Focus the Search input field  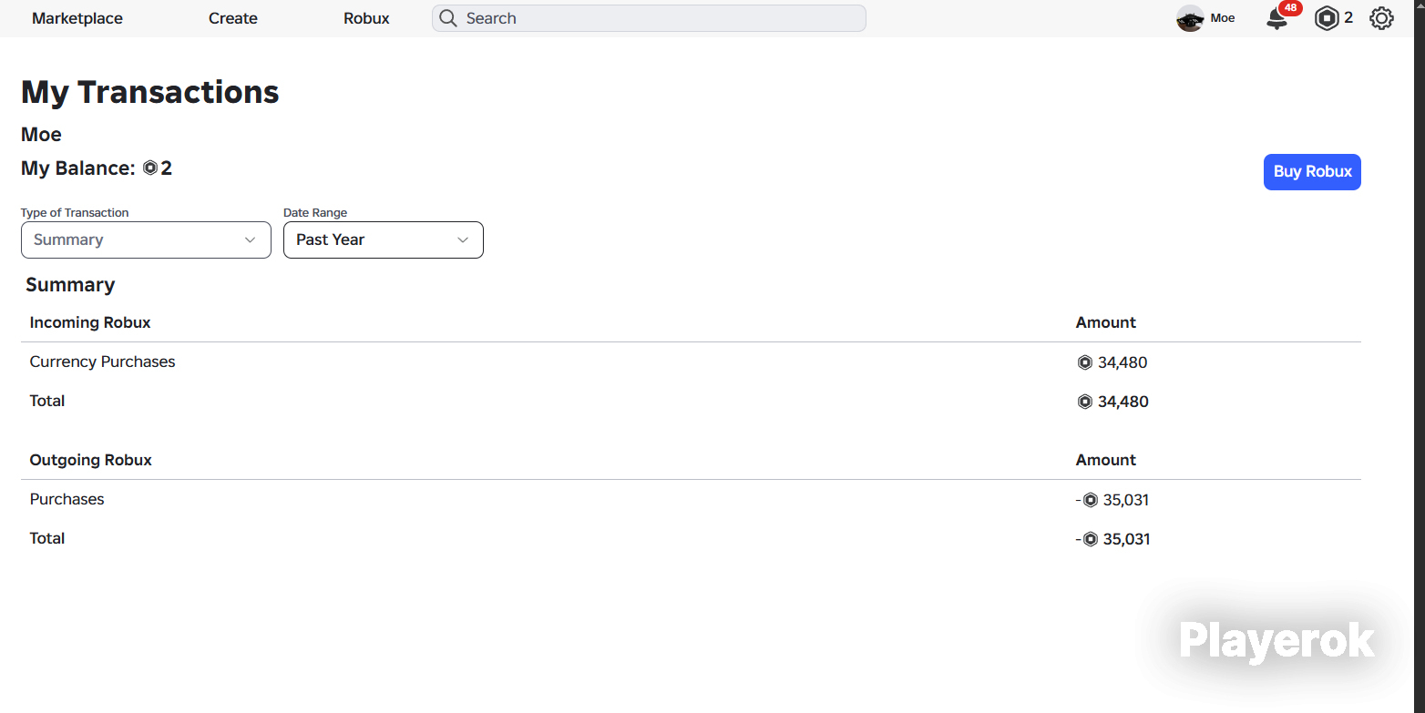click(649, 18)
